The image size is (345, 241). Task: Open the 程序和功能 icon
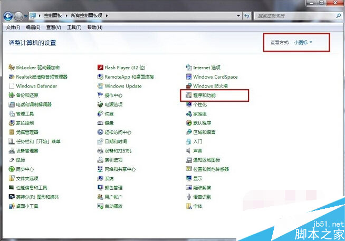point(189,95)
